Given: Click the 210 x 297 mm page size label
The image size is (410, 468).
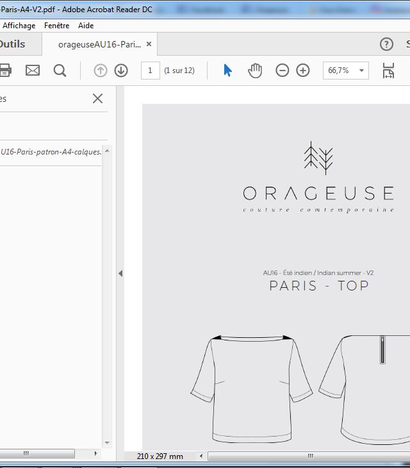Looking at the screenshot, I should click(160, 456).
